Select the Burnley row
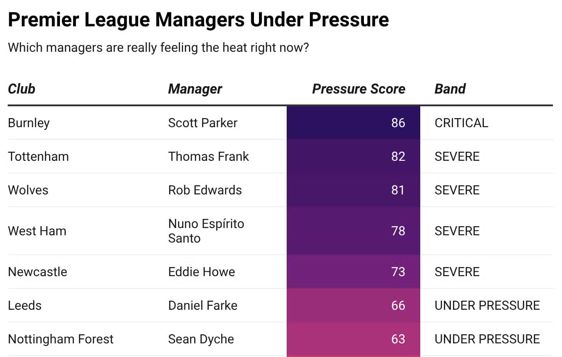Viewport: 562px width, 357px height. [x=280, y=123]
